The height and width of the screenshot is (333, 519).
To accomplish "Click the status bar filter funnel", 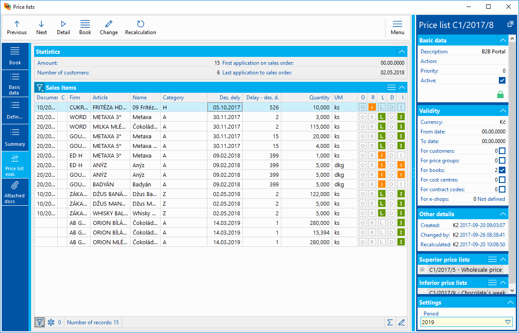I will (40, 322).
